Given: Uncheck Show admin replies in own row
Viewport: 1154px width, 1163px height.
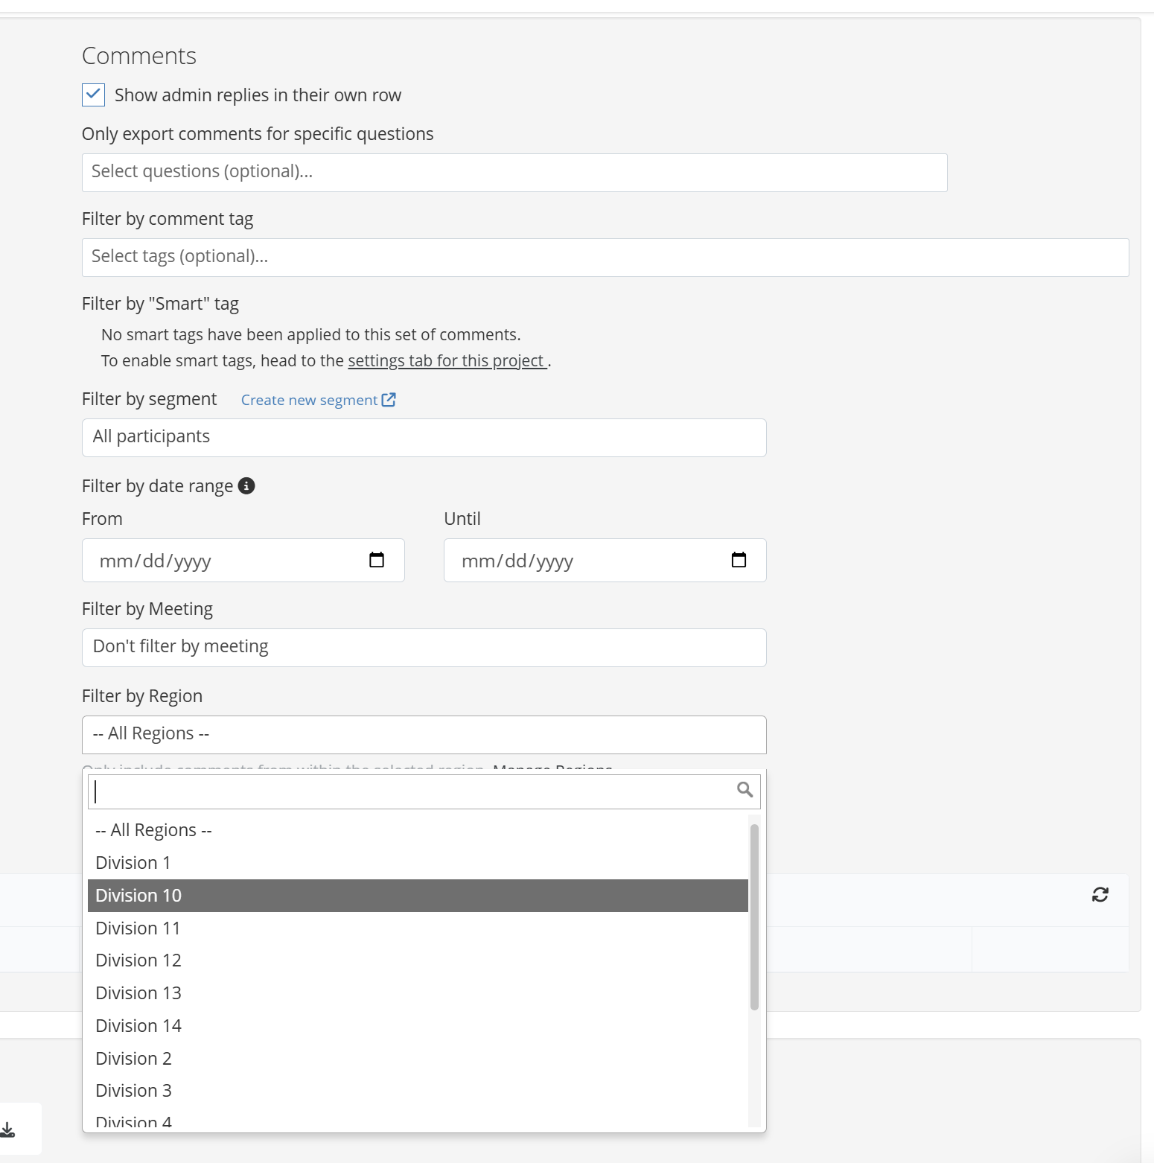Looking at the screenshot, I should point(93,95).
